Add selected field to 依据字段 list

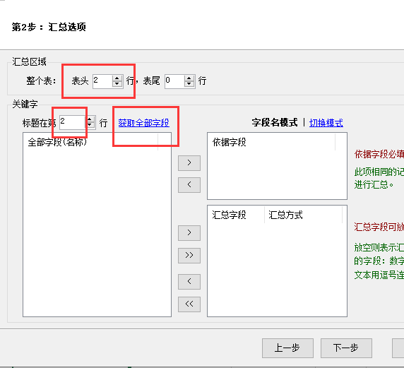(x=189, y=163)
